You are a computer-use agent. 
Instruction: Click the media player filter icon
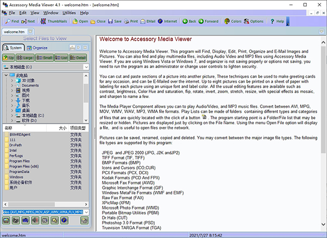click(45, 220)
